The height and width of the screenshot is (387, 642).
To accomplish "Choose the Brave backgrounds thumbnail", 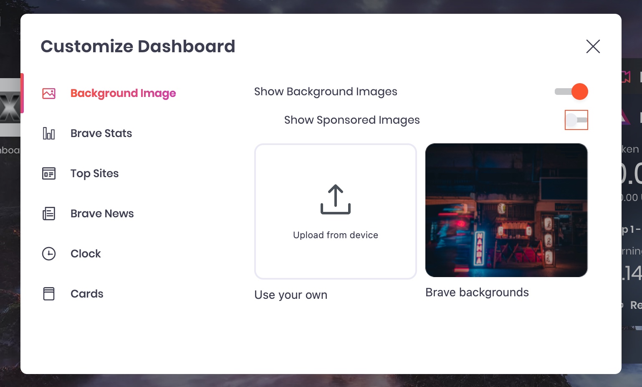I will point(506,210).
